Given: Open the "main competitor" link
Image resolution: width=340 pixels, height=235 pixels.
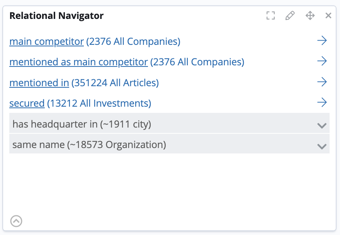Looking at the screenshot, I should [x=46, y=41].
